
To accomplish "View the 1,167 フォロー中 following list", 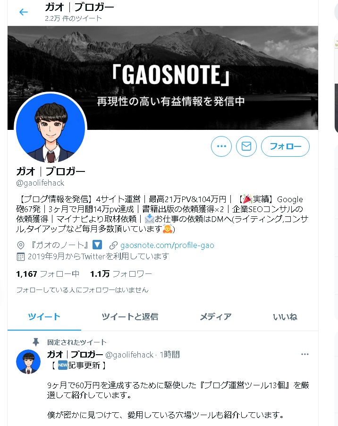I will click(x=48, y=274).
